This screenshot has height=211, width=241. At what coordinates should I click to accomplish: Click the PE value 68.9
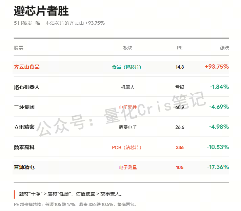tap(180, 107)
